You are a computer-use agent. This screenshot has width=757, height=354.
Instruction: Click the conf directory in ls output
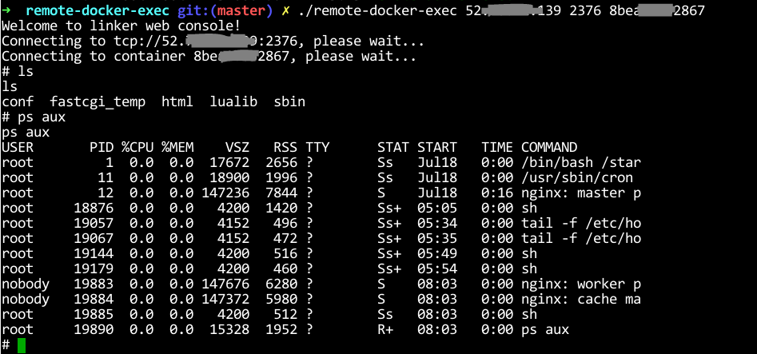[x=18, y=102]
